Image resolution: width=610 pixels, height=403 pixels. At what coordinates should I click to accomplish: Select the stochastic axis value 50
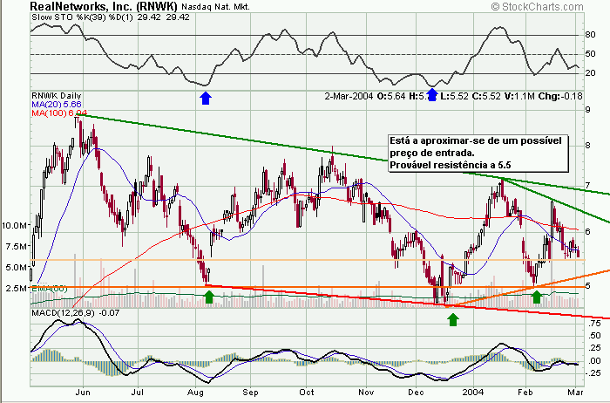[590, 54]
